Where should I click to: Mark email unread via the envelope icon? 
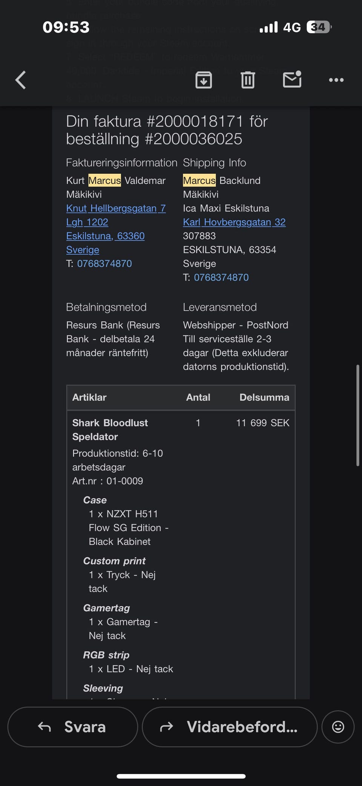click(292, 80)
